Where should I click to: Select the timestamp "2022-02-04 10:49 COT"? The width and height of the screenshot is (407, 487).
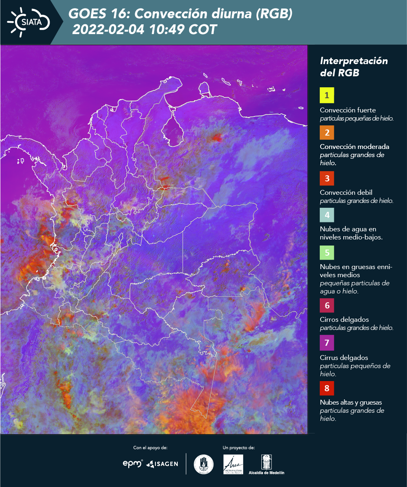145,30
